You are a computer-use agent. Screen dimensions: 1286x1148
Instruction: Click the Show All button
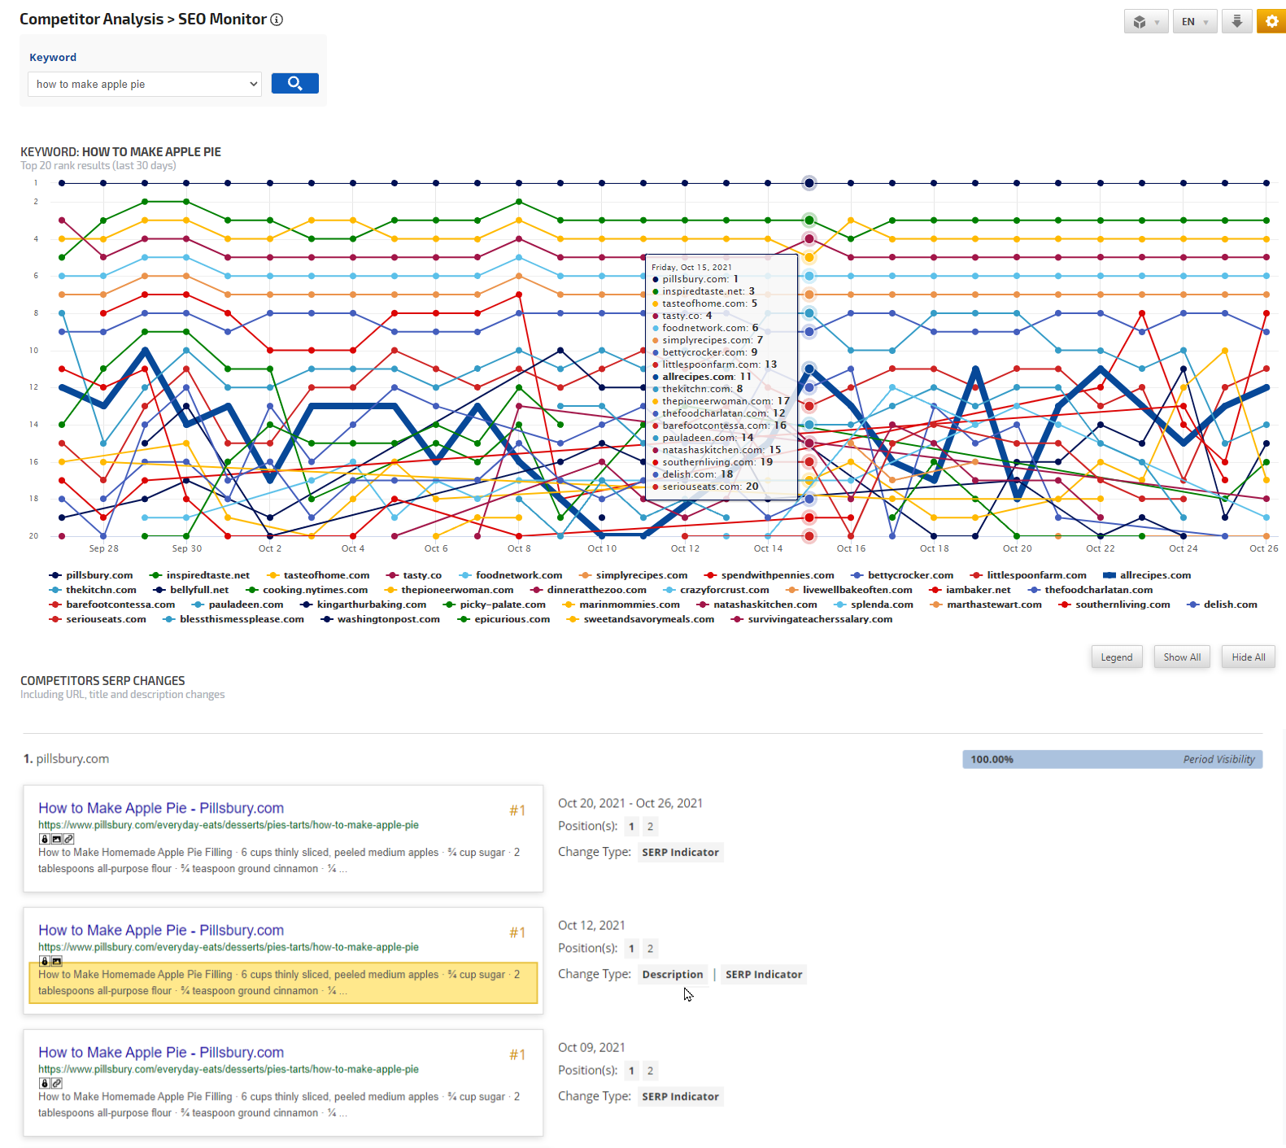tap(1181, 657)
